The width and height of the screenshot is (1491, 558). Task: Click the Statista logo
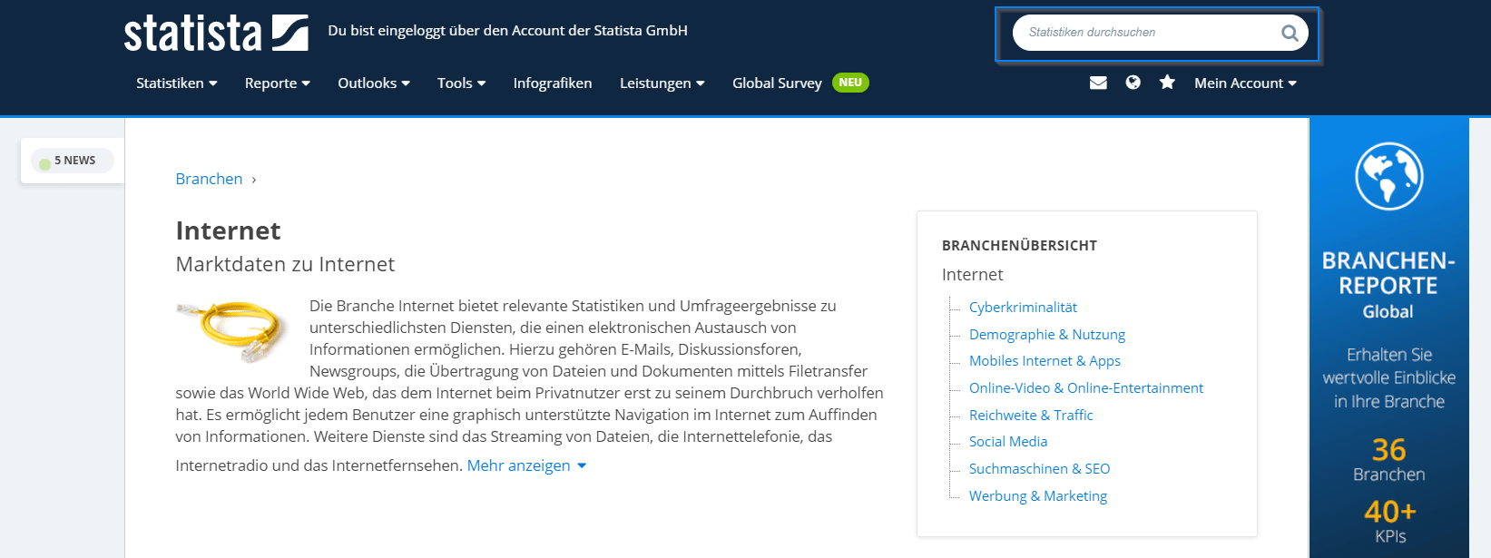(x=216, y=34)
